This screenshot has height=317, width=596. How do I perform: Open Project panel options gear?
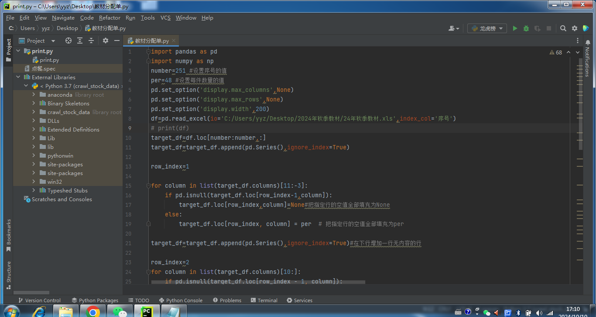(106, 40)
